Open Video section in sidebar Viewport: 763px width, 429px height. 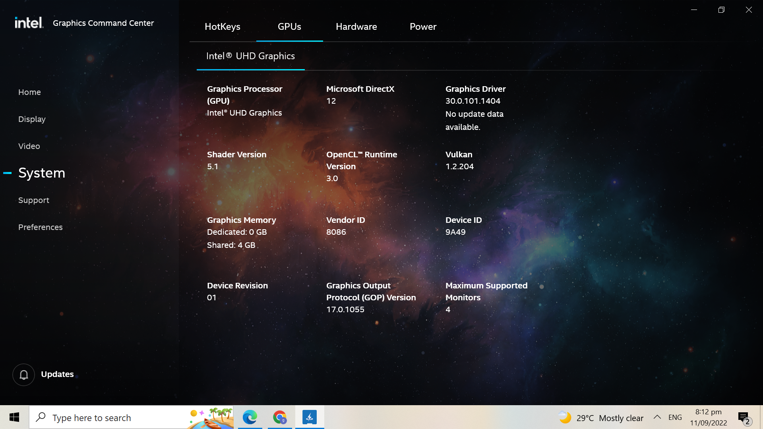point(29,146)
